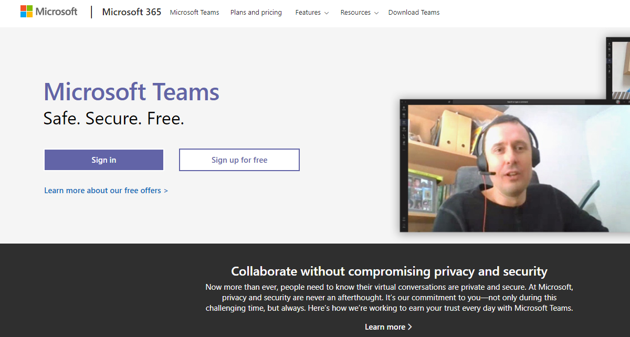Viewport: 630px width, 337px height.
Task: Click Learn more under privacy and security
Action: (x=388, y=327)
